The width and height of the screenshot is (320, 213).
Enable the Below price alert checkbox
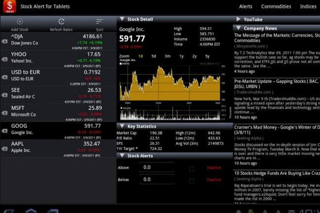coord(192,181)
